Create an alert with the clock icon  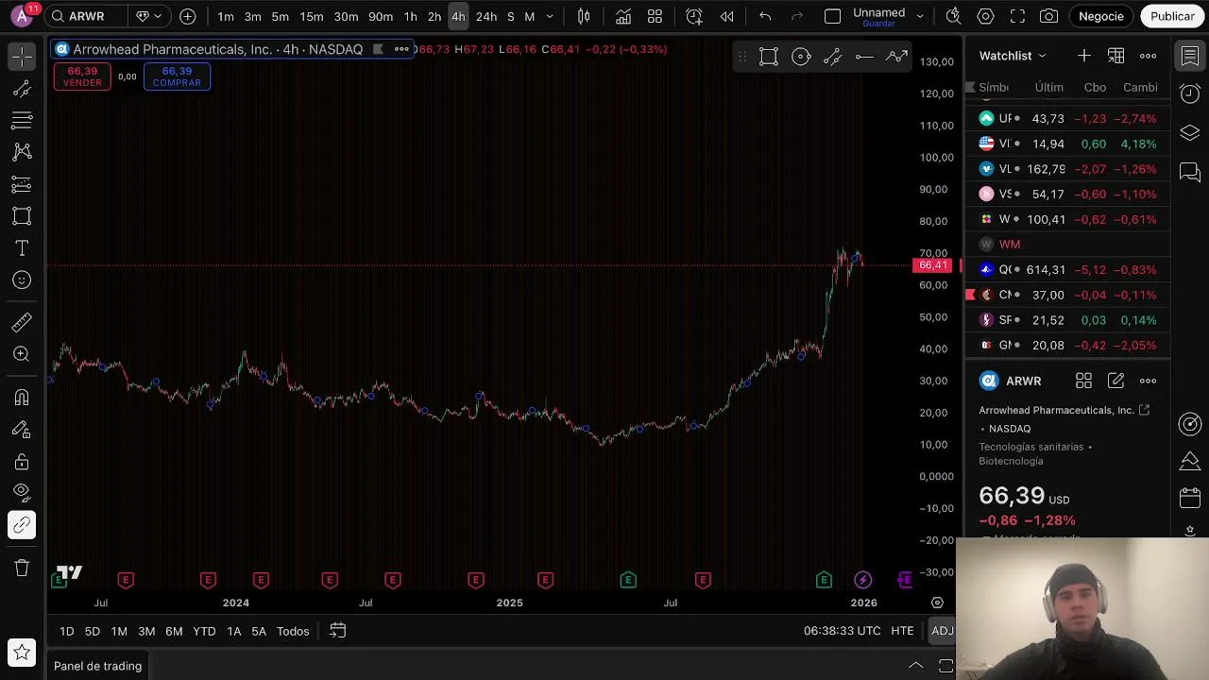click(x=694, y=16)
